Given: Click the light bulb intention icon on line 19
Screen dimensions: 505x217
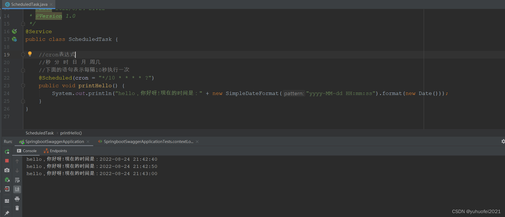Looking at the screenshot, I should coord(30,54).
